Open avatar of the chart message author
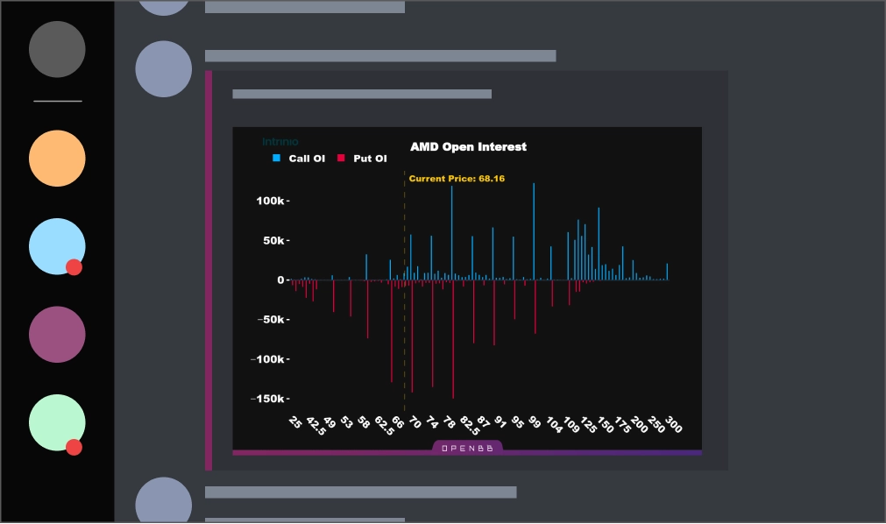886x524 pixels. [x=164, y=69]
